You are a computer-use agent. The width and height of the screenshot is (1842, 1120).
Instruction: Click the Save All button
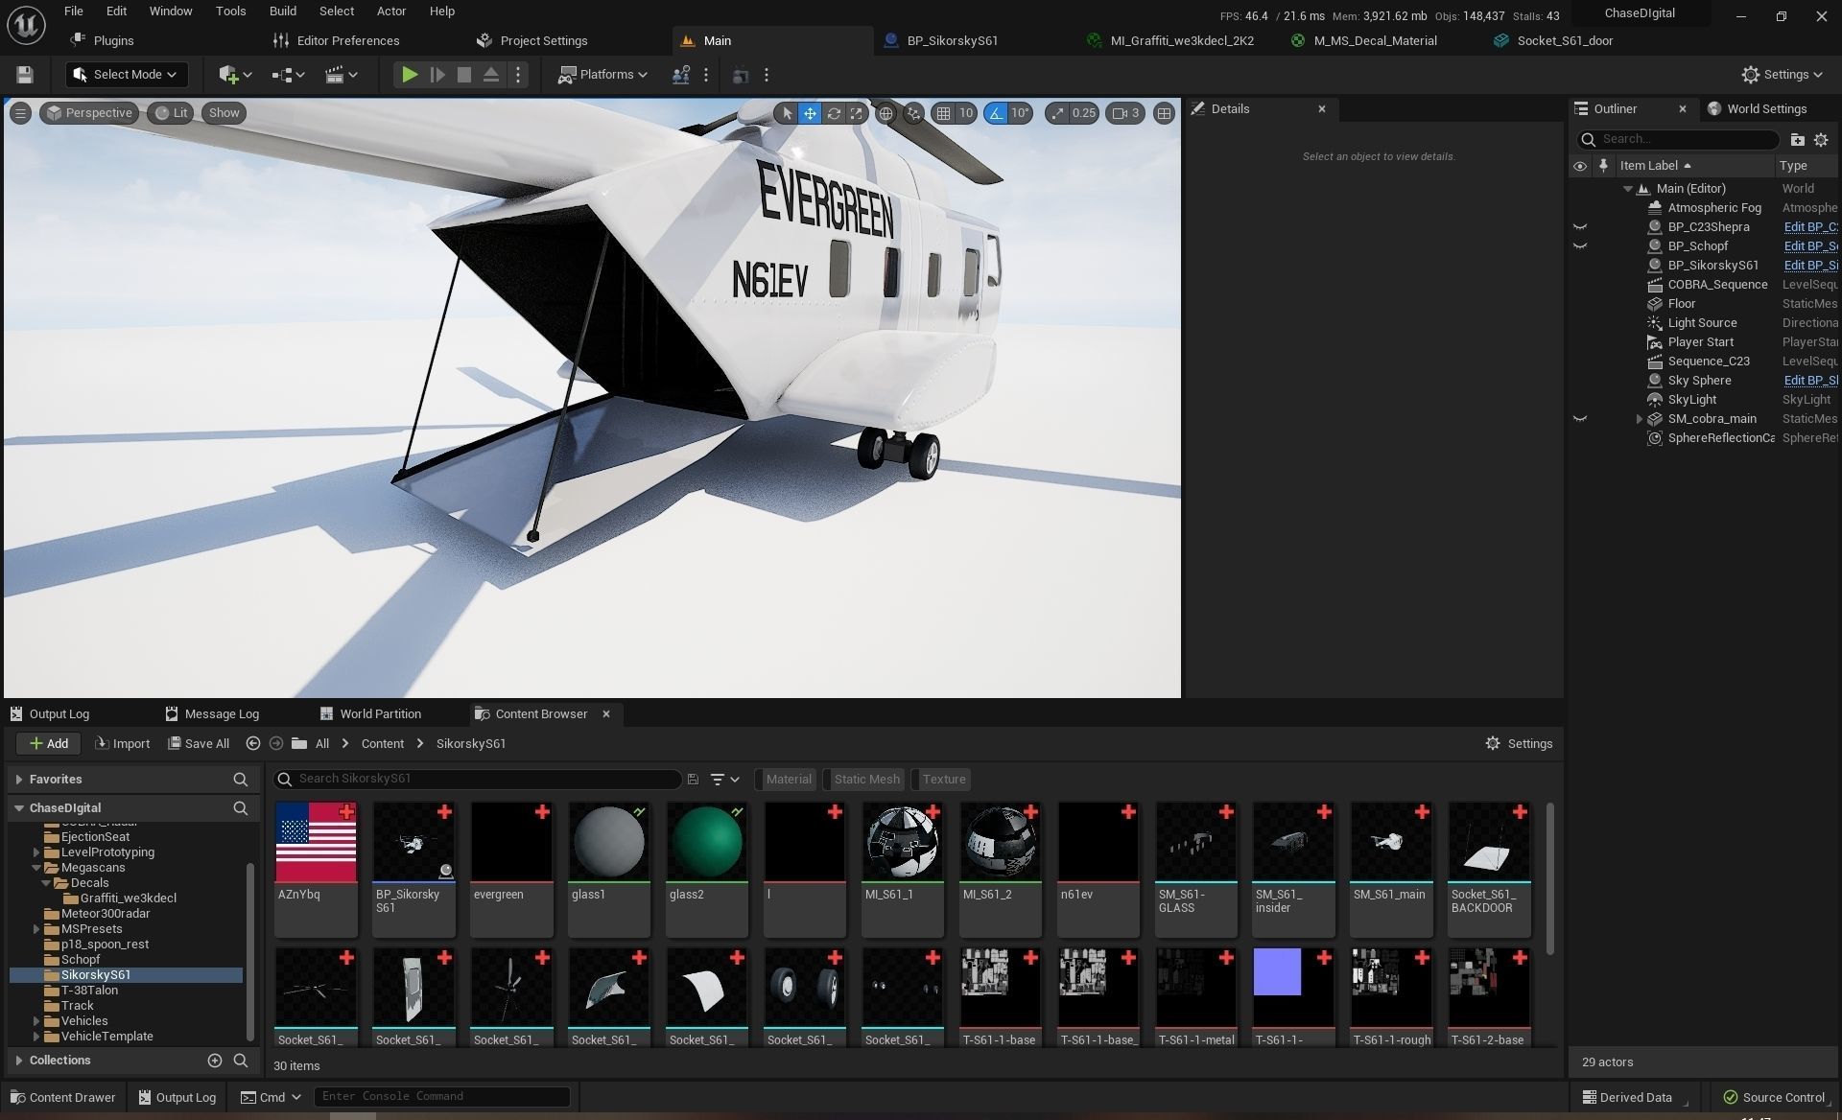pyautogui.click(x=199, y=743)
